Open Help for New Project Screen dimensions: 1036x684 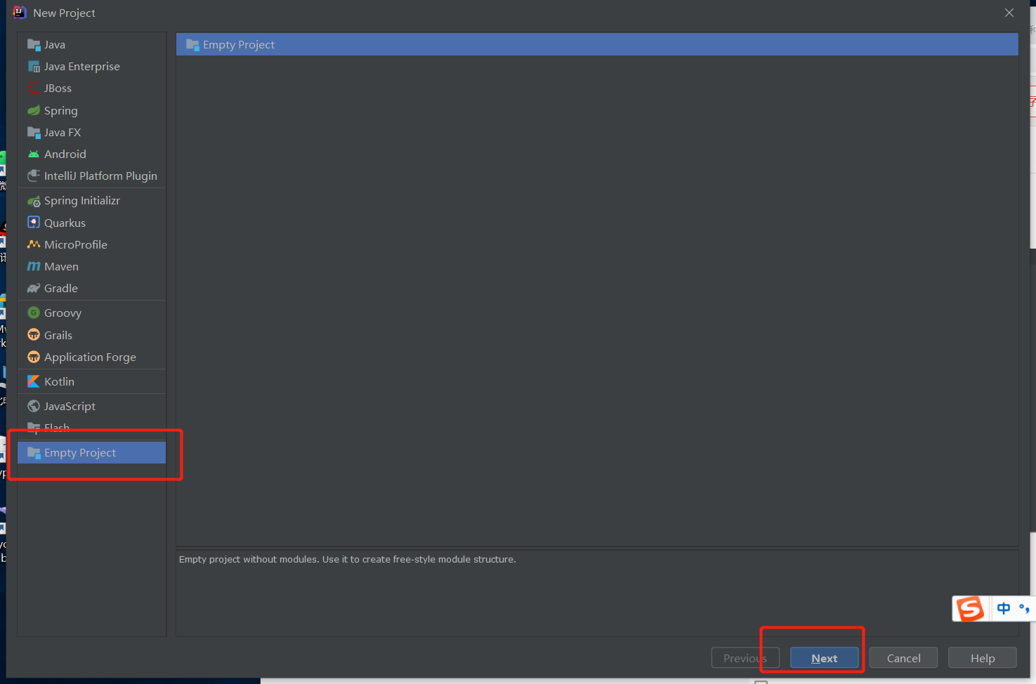click(x=983, y=658)
